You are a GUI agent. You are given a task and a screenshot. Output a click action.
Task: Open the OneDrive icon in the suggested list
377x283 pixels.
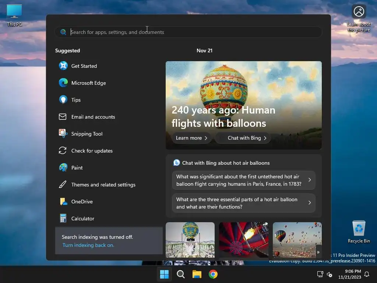click(63, 202)
